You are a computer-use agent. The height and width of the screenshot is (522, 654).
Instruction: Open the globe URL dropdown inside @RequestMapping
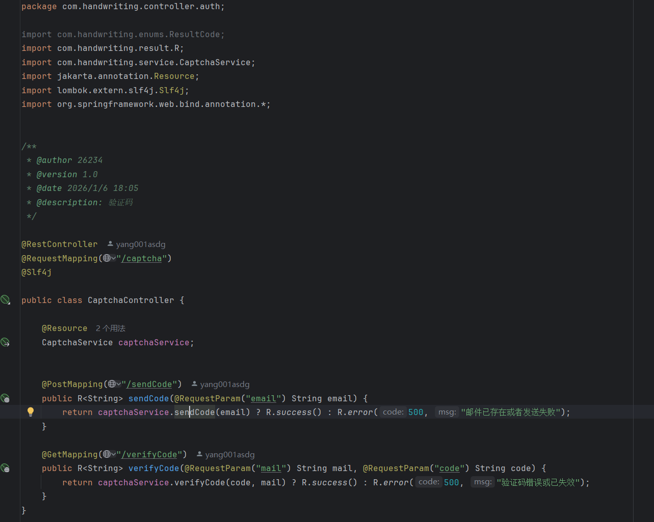[109, 258]
